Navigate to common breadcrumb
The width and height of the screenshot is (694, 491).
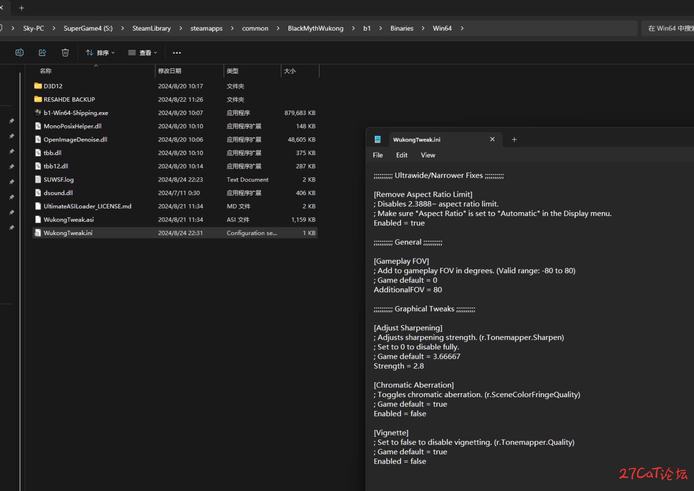click(x=255, y=28)
